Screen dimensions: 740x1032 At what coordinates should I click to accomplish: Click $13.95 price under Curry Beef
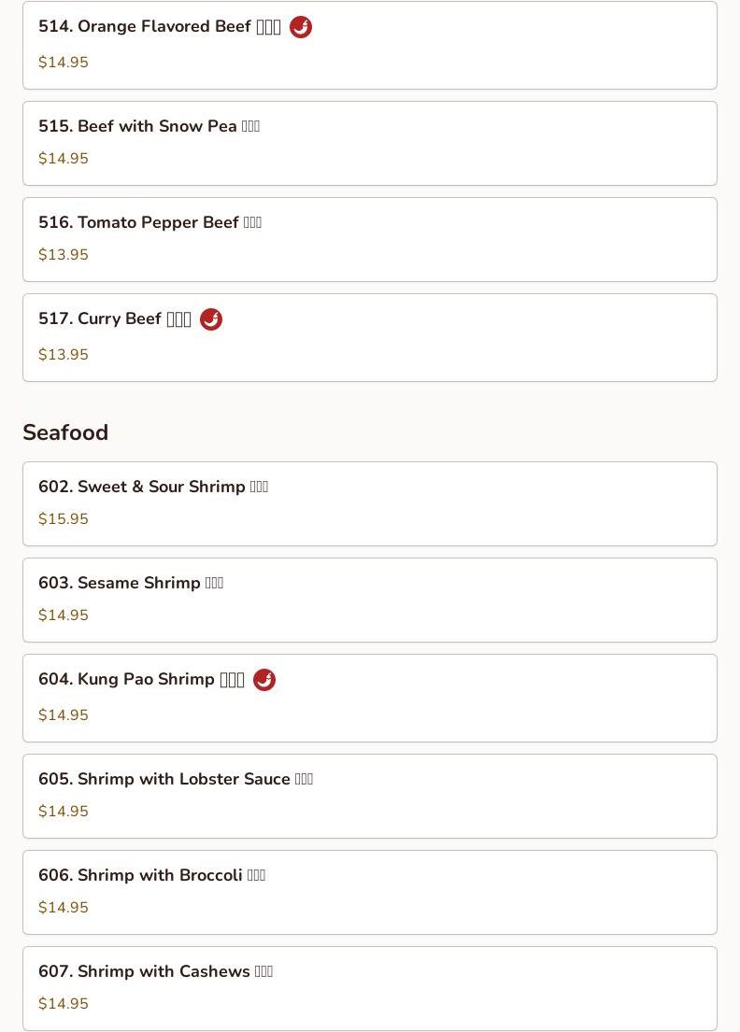(x=64, y=354)
